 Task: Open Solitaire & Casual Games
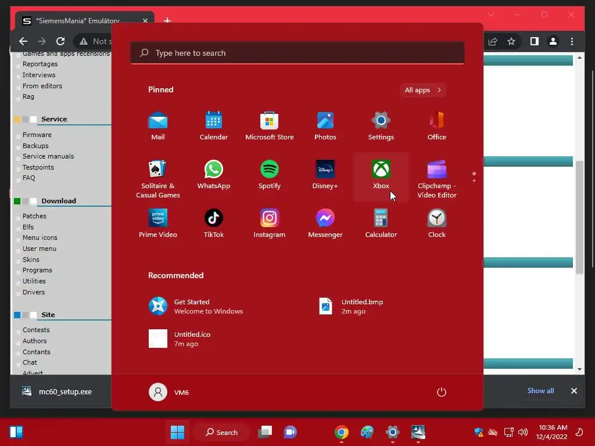click(158, 178)
